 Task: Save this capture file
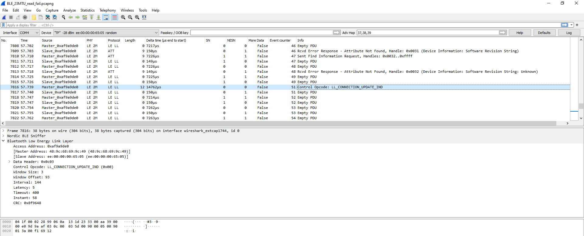pyautogui.click(x=41, y=17)
